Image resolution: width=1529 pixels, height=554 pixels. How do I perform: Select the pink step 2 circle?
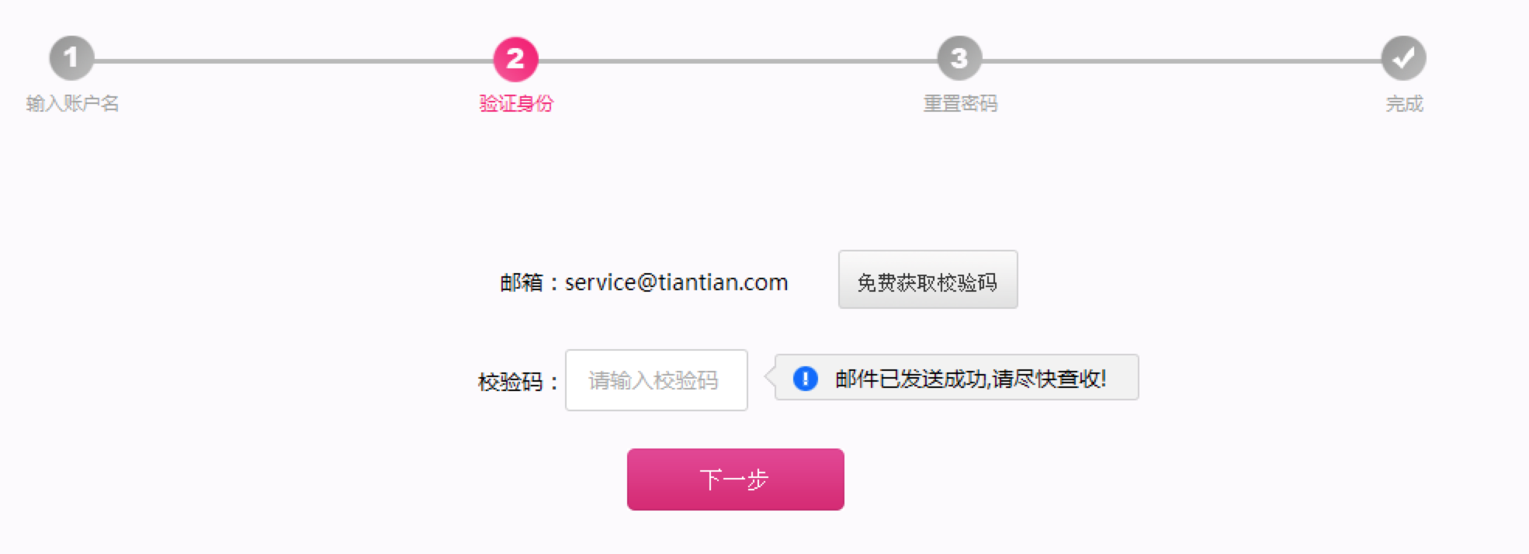(x=515, y=59)
